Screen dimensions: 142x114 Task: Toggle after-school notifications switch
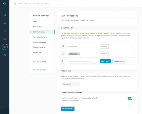[131, 98]
